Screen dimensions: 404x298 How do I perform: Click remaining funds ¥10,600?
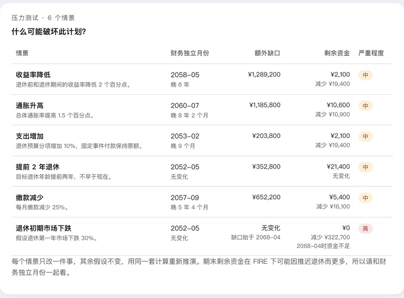[338, 105]
